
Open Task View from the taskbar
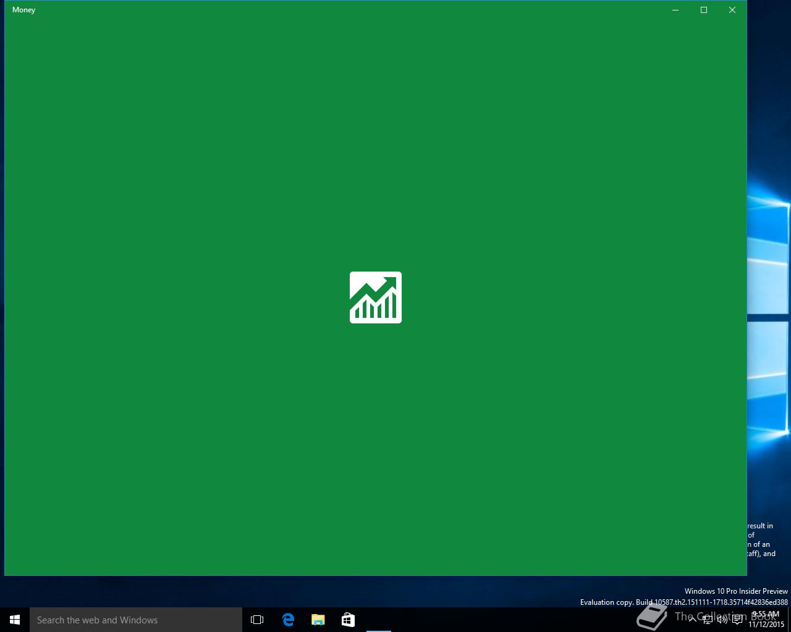click(257, 620)
